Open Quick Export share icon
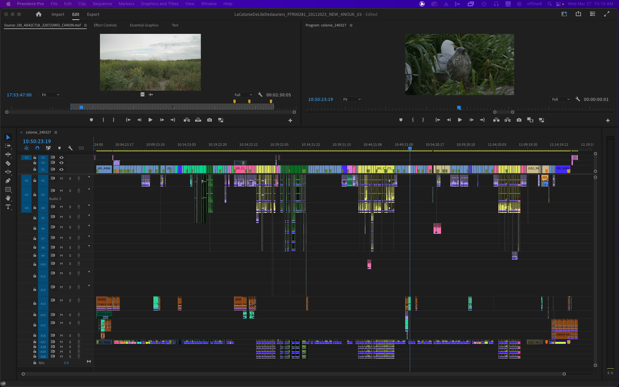 click(578, 14)
